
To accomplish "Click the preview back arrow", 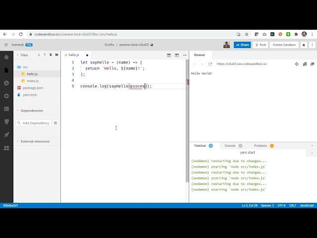I will tap(194, 64).
